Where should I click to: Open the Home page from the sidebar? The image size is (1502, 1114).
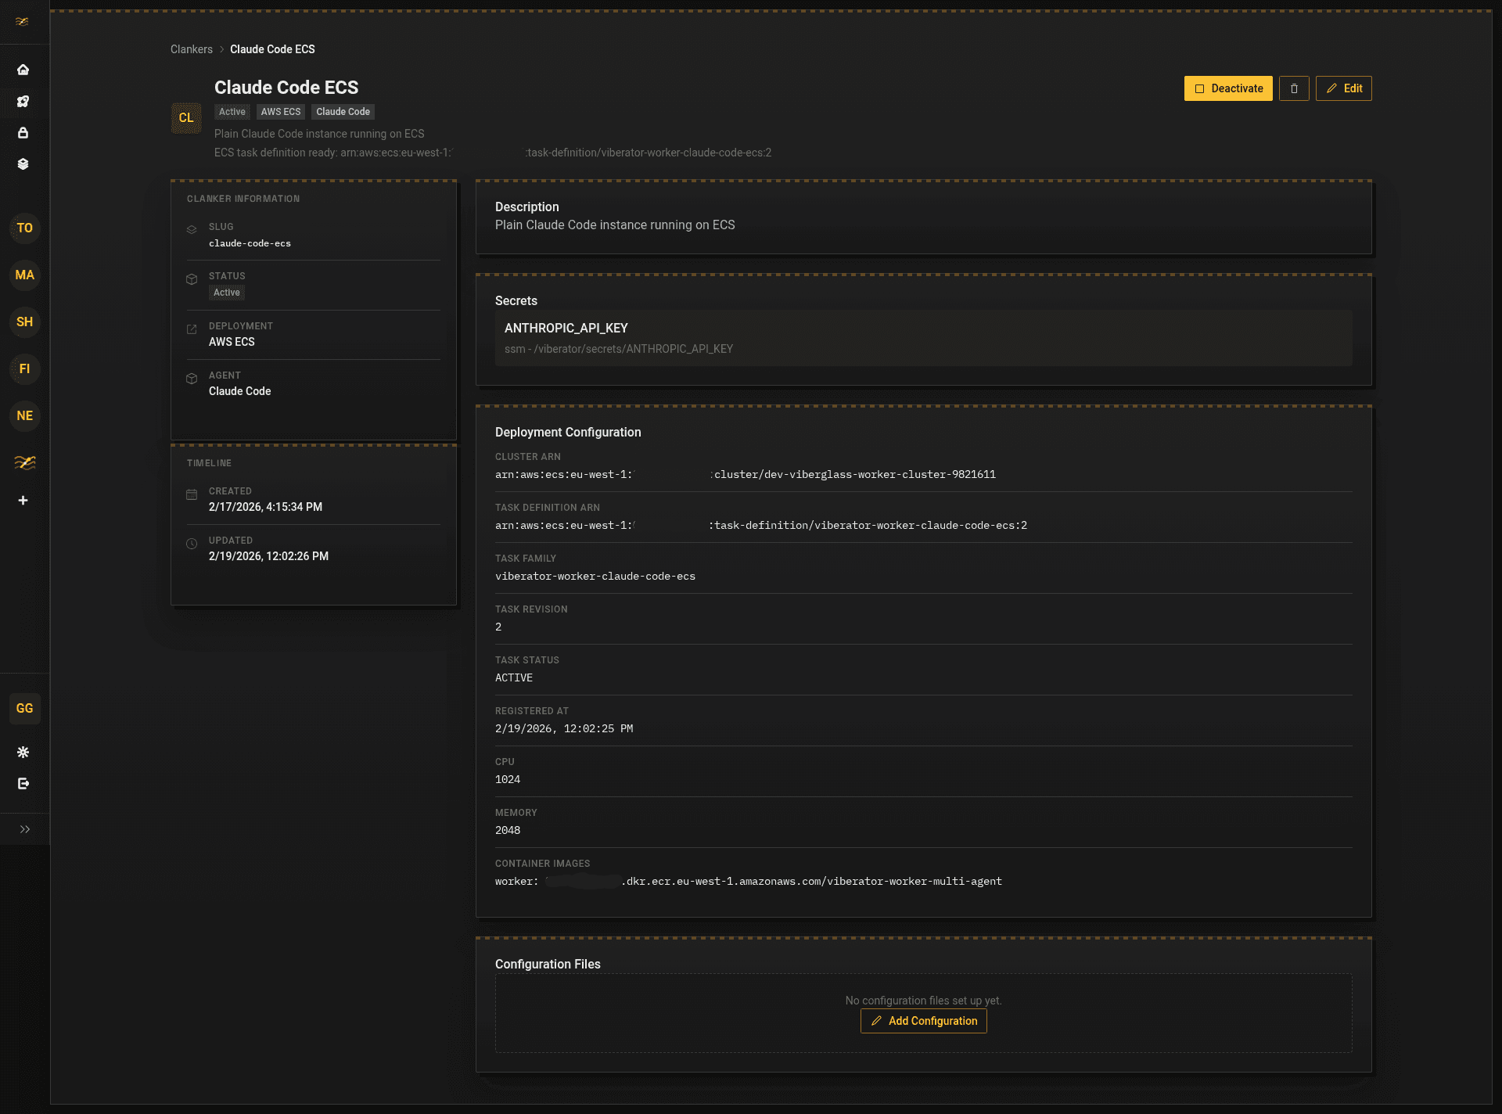pos(23,70)
